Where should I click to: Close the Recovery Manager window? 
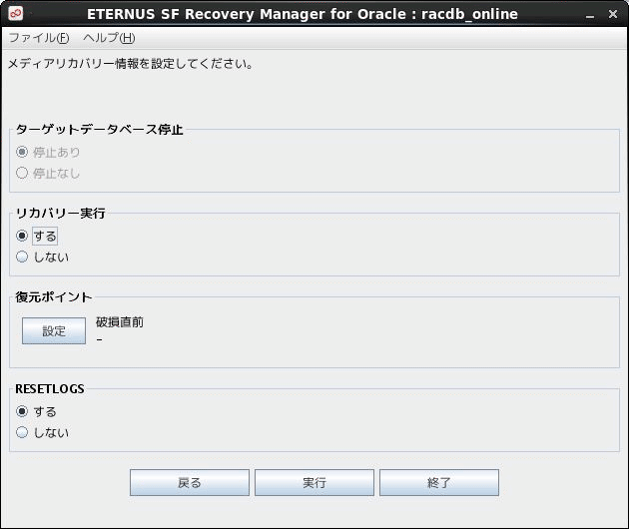(613, 14)
